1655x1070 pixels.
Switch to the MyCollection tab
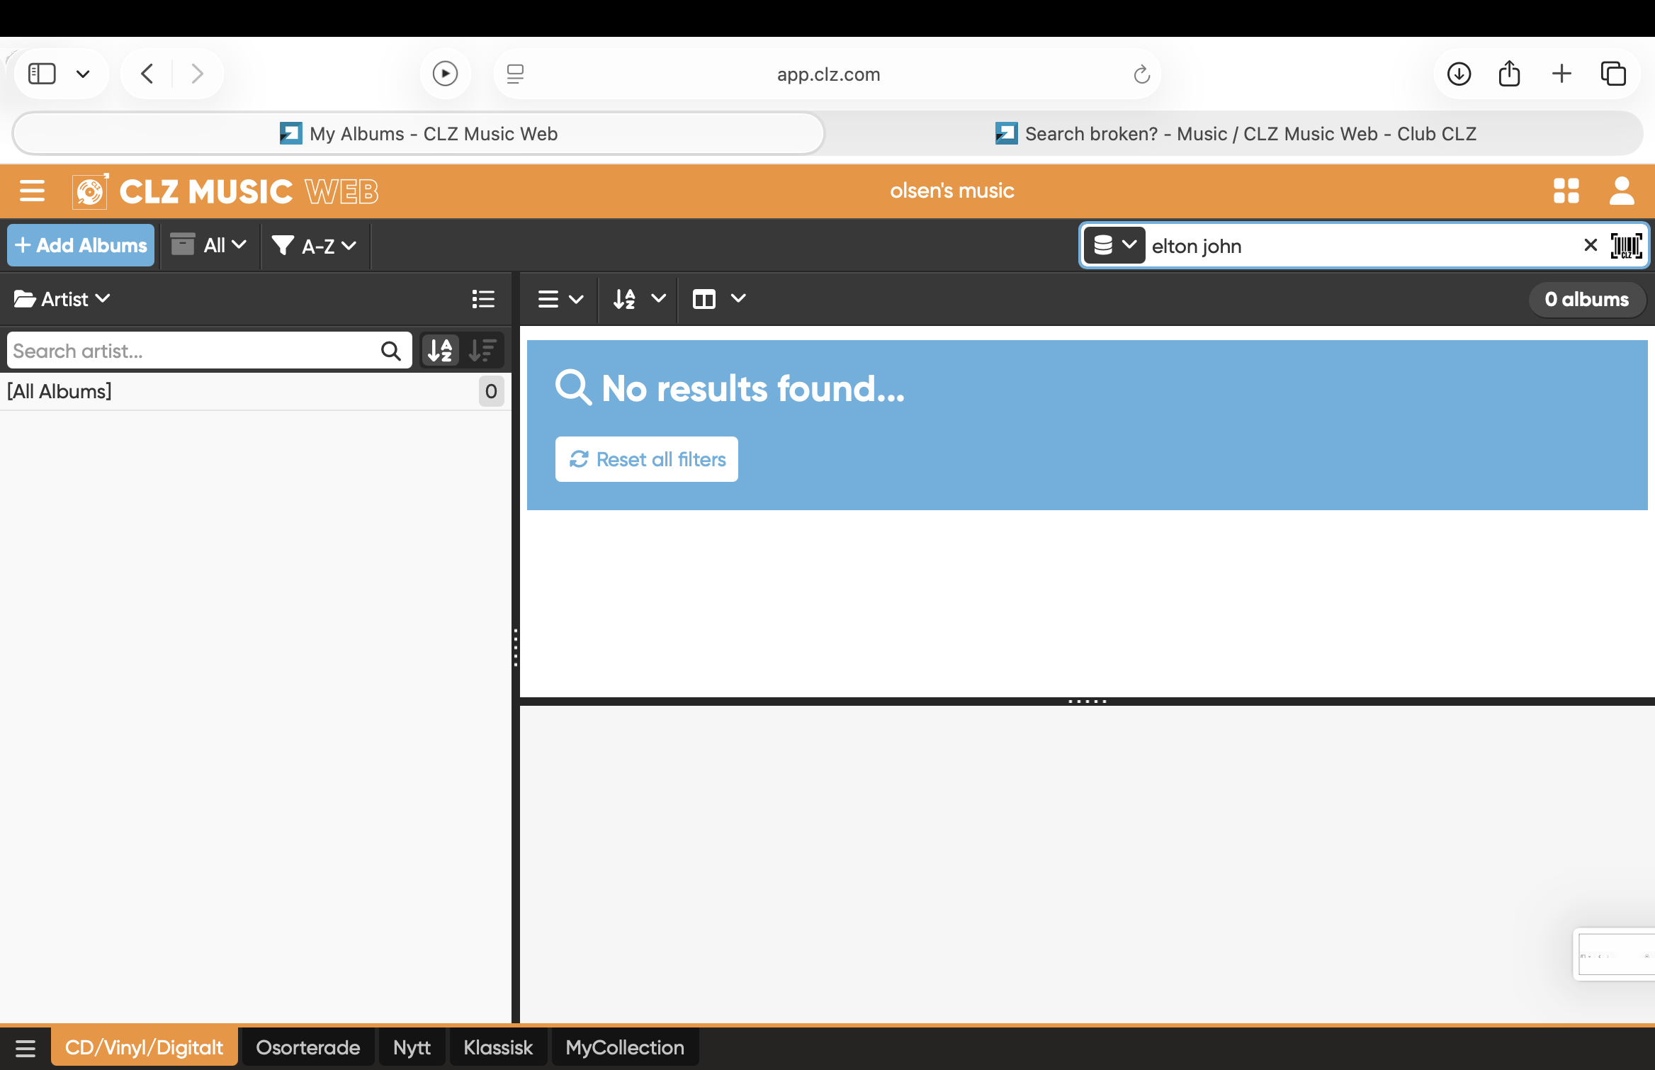click(624, 1047)
